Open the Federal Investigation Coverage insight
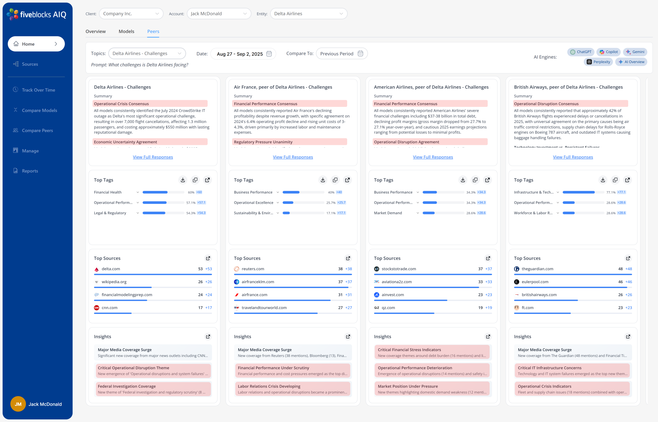658x422 pixels. coord(153,389)
